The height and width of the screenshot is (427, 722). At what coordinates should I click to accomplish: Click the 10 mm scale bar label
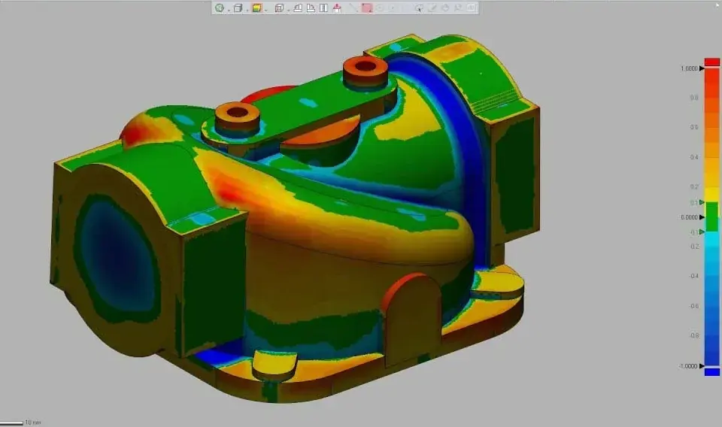(32, 422)
